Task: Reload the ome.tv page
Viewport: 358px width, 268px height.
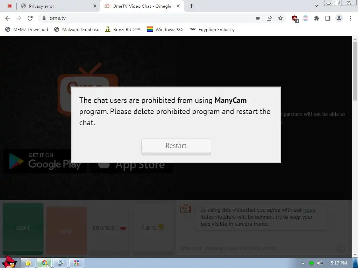Action: click(x=30, y=18)
